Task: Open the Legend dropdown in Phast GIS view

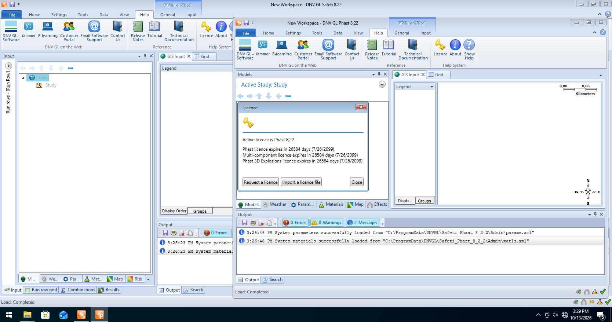Action: pos(432,87)
